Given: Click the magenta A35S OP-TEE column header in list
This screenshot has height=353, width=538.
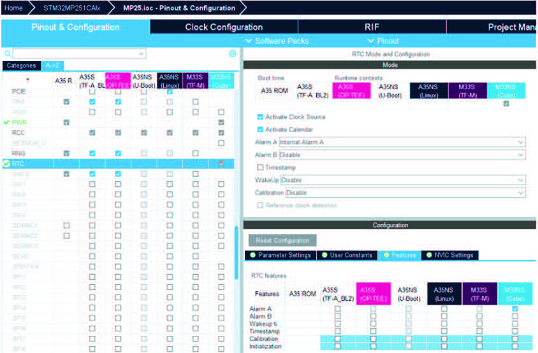Looking at the screenshot, I should click(x=118, y=81).
